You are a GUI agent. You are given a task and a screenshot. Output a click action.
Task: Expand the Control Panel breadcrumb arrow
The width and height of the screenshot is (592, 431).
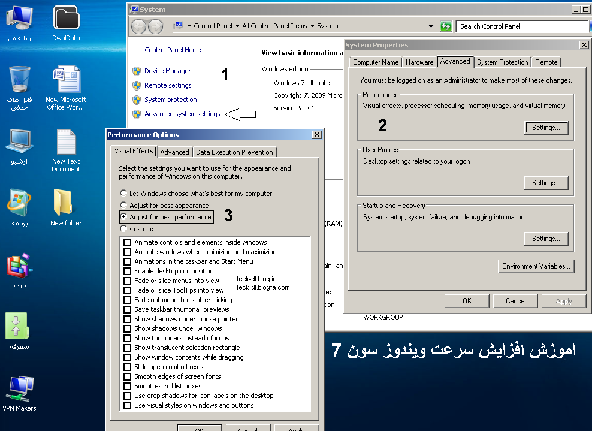(x=236, y=26)
